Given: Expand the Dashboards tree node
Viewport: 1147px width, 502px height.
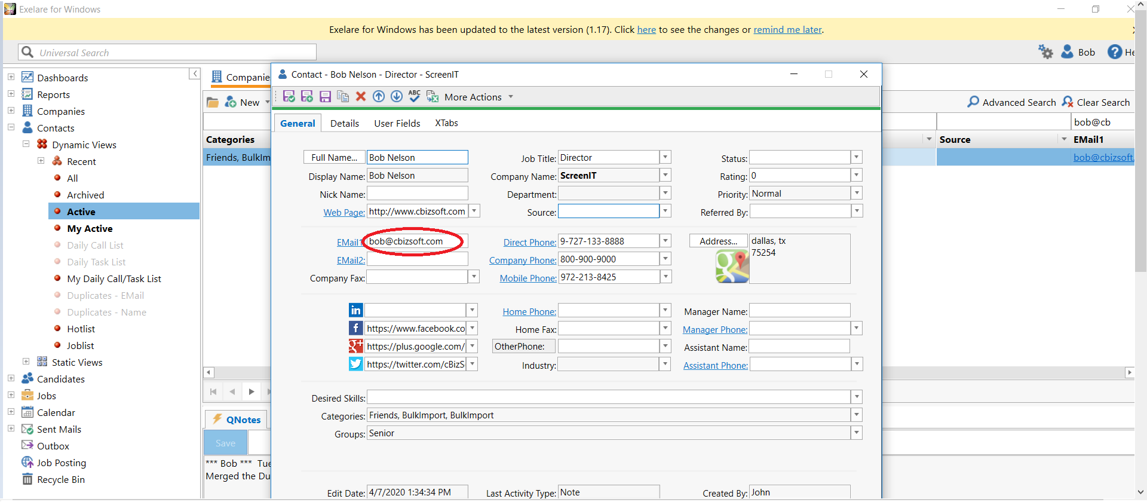Looking at the screenshot, I should [x=11, y=77].
